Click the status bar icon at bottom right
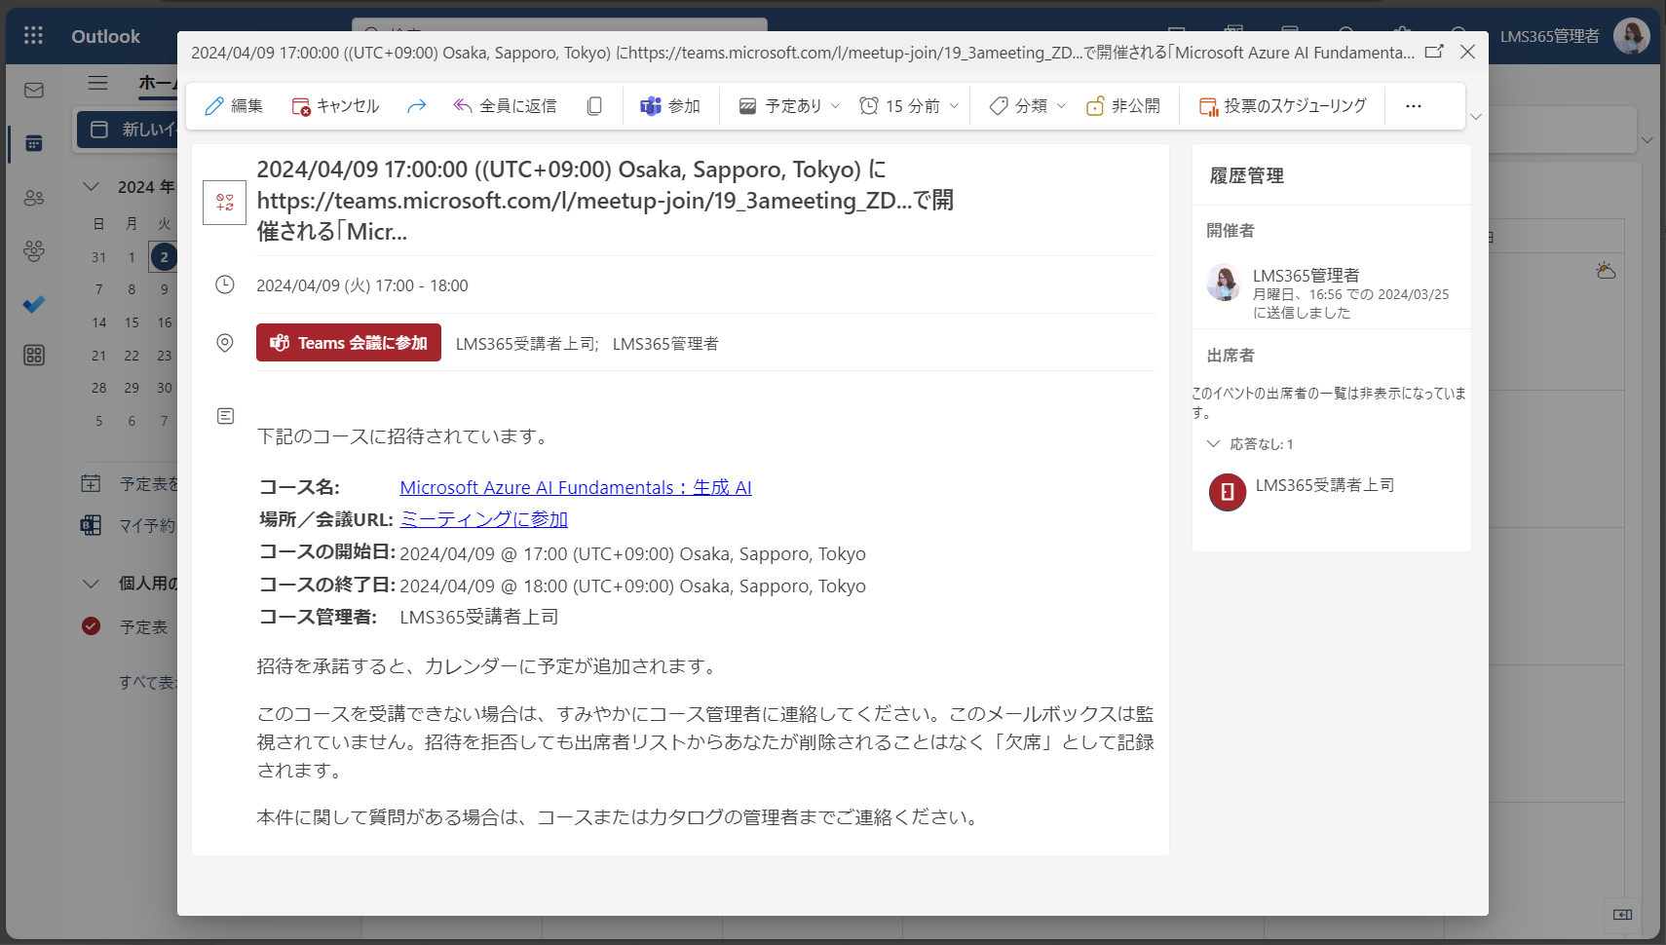The height and width of the screenshot is (945, 1666). 1622,915
